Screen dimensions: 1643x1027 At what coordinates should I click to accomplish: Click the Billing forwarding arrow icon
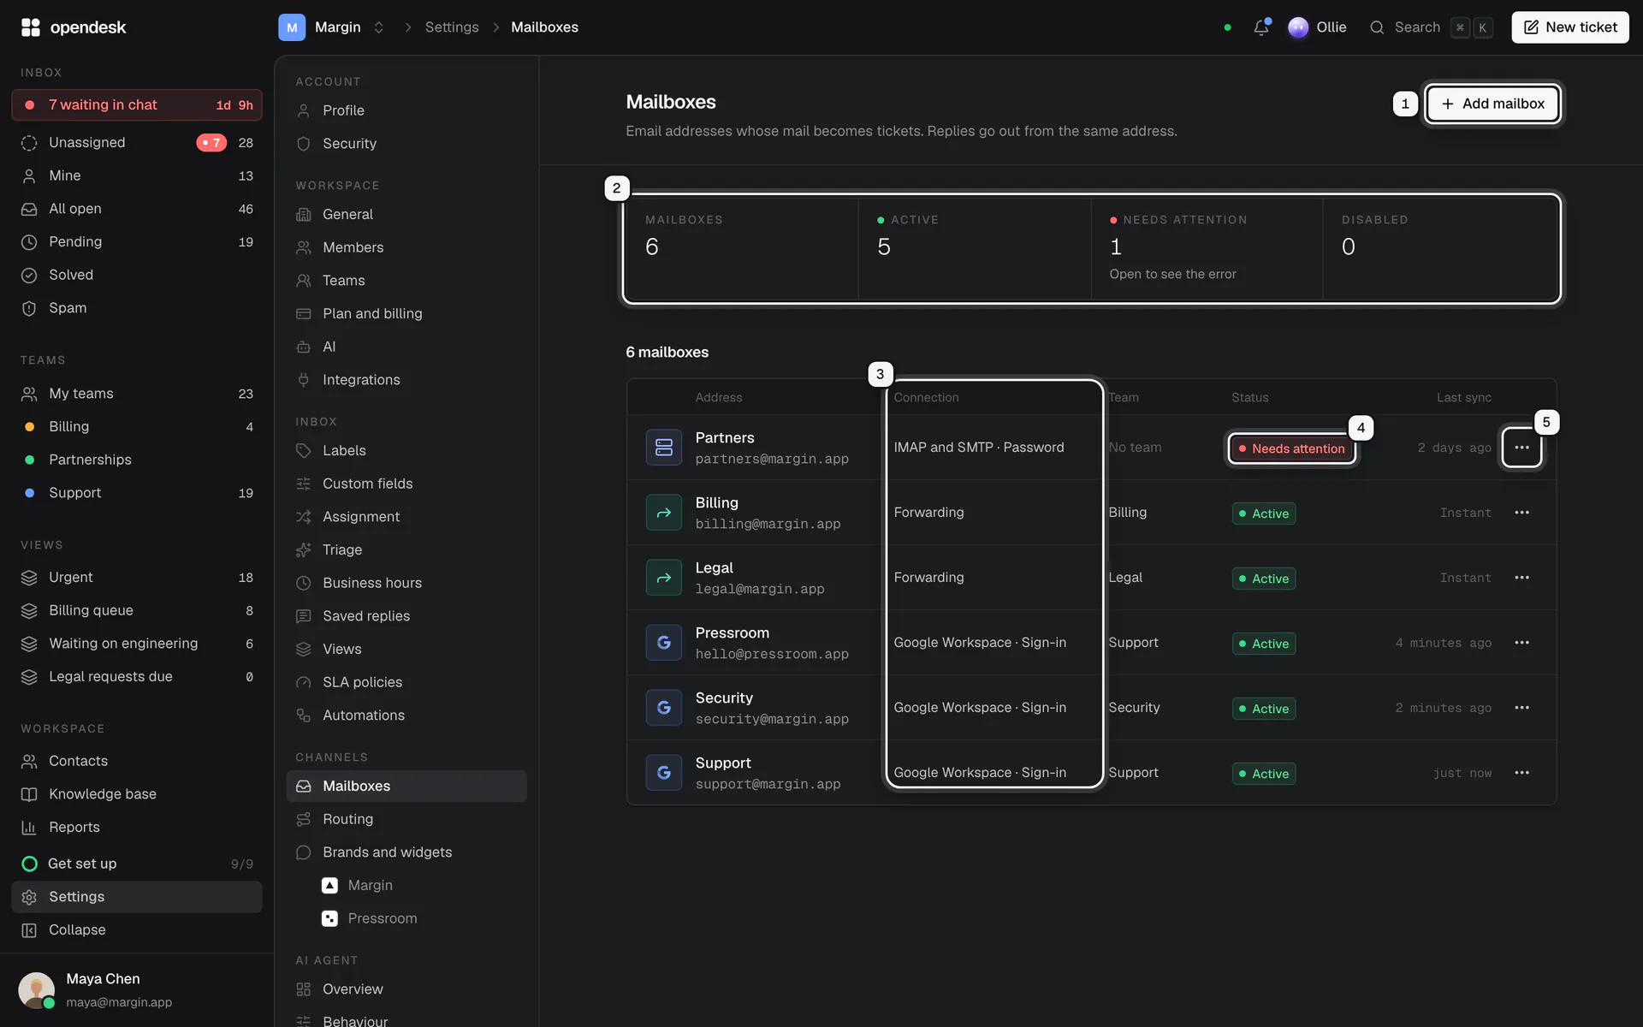tap(664, 513)
